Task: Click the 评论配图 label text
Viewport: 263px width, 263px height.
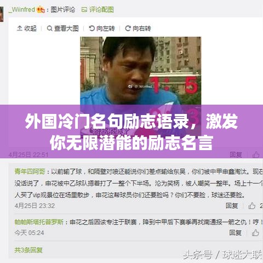Action: [x=101, y=9]
